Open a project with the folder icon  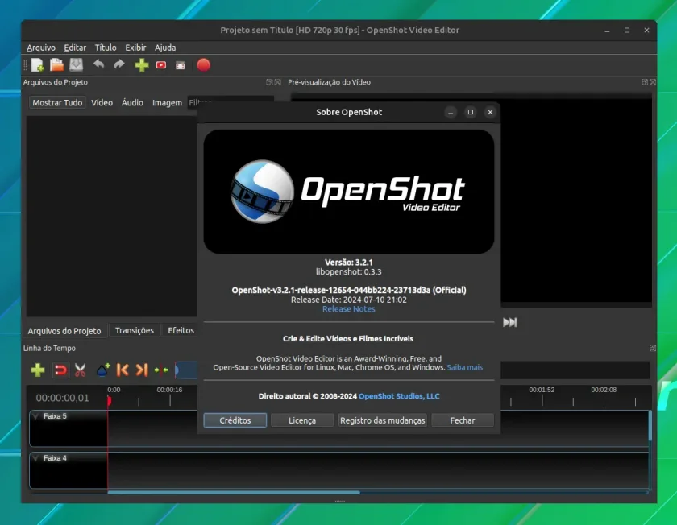tap(56, 65)
